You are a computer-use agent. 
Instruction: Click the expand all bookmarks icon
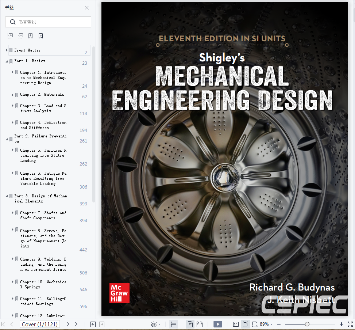pyautogui.click(x=10, y=35)
